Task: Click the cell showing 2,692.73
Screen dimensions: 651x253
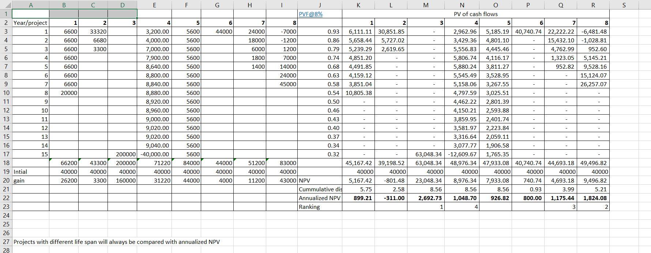Action: click(x=426, y=198)
